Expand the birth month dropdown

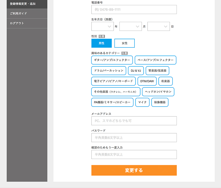click(130, 27)
